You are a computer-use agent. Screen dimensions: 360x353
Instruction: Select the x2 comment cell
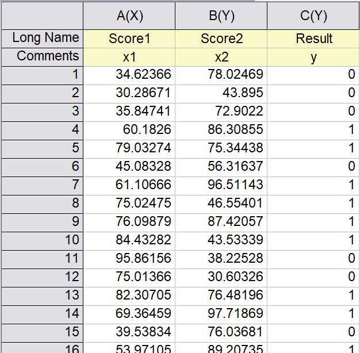tap(221, 57)
